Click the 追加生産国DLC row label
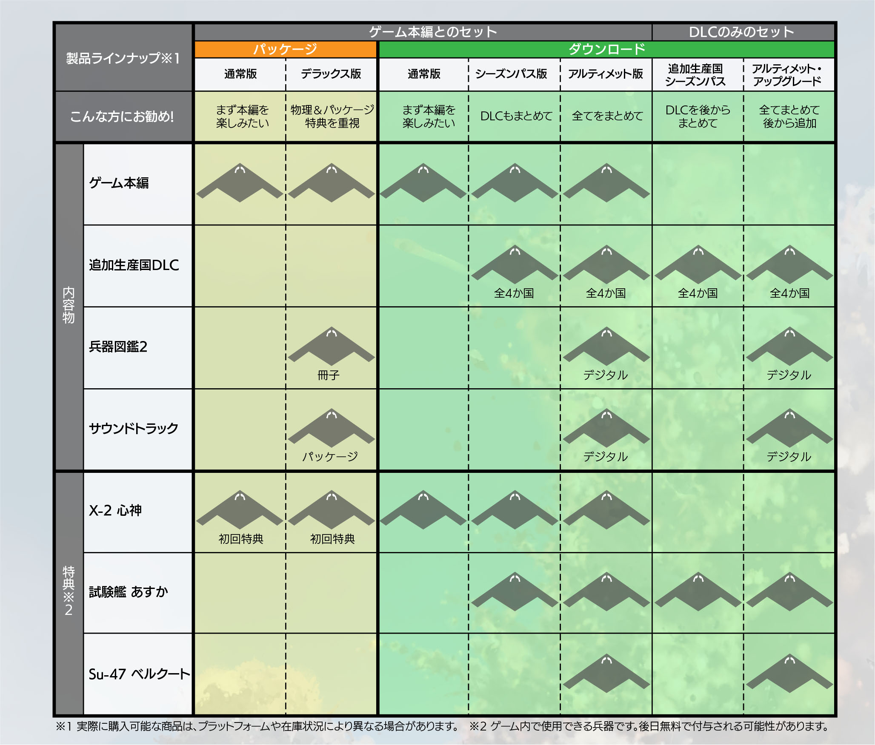The width and height of the screenshot is (875, 745). [134, 265]
